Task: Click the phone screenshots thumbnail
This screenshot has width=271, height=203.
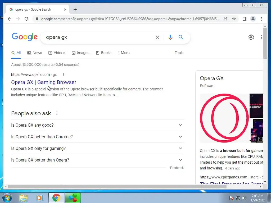Action: point(256,131)
